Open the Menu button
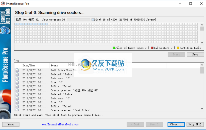The image size is (206, 130). tap(11, 124)
